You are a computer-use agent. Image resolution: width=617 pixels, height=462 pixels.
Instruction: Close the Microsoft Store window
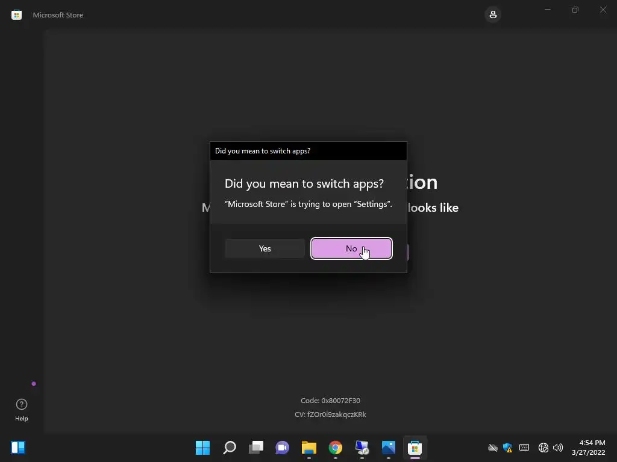click(603, 10)
